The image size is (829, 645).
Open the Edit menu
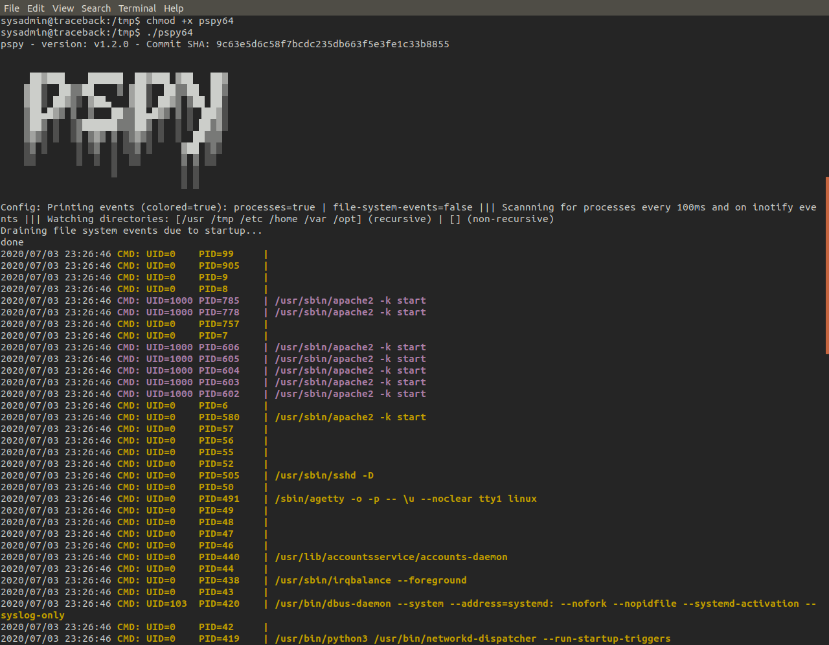point(36,8)
